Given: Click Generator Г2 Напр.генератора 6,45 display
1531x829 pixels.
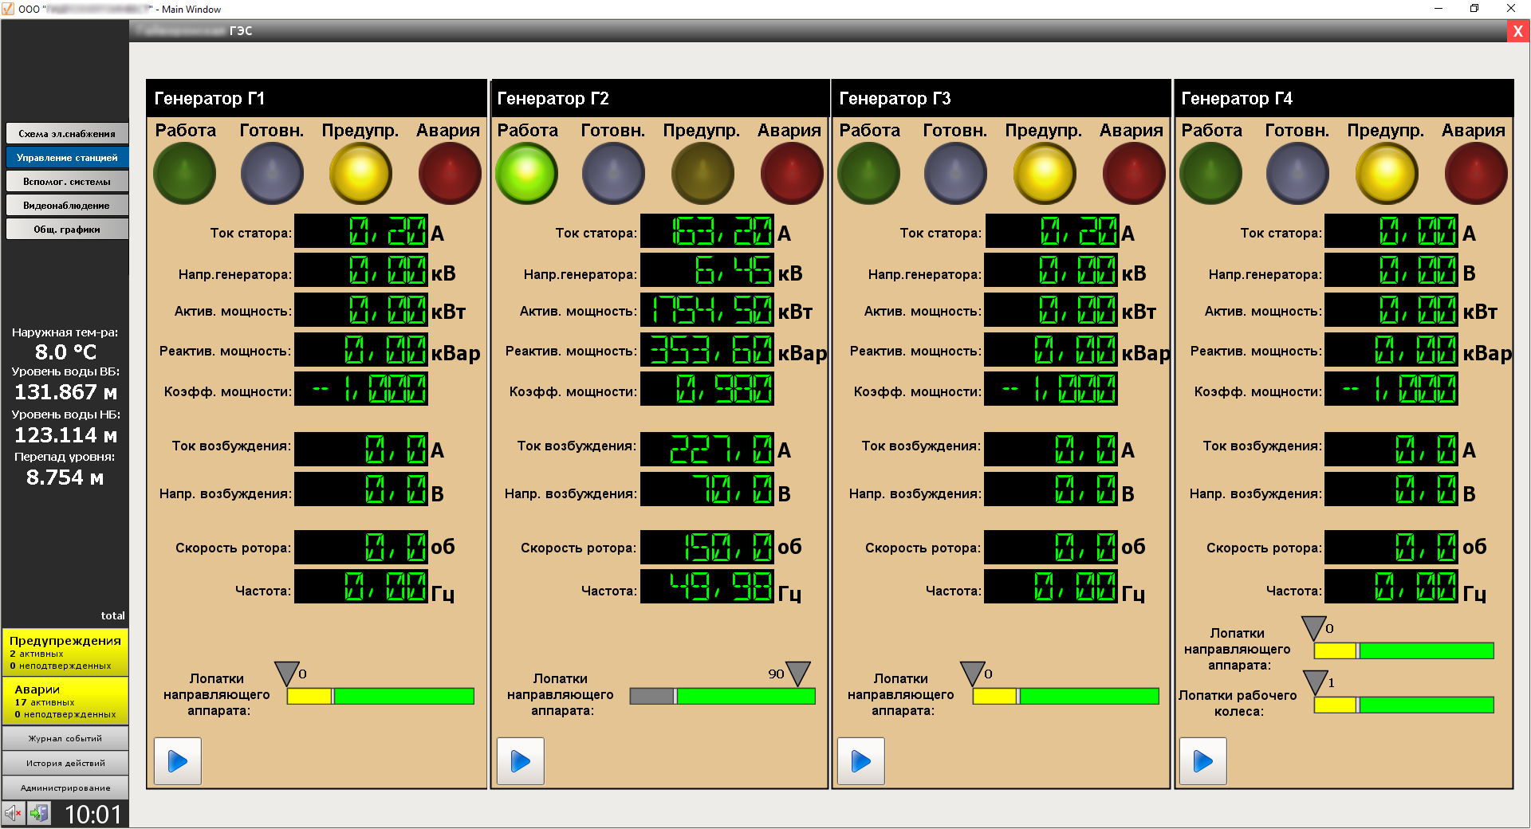Looking at the screenshot, I should click(707, 270).
